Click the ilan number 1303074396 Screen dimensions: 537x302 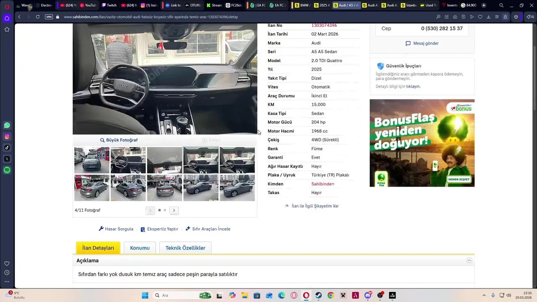(324, 25)
